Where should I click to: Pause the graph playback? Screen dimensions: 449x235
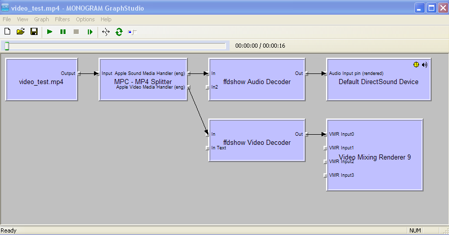pos(63,32)
